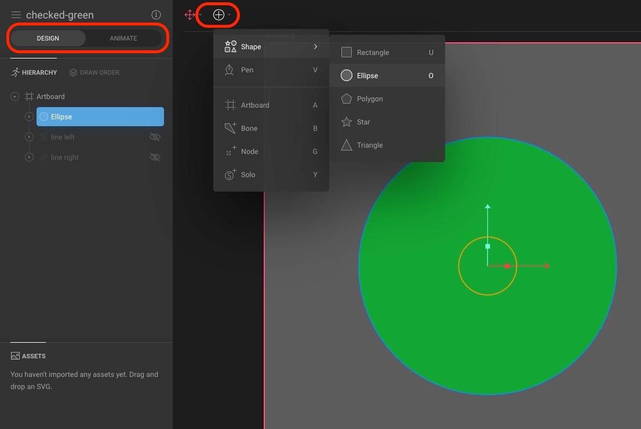The width and height of the screenshot is (641, 429).
Task: Switch to Animate mode
Action: click(x=123, y=38)
